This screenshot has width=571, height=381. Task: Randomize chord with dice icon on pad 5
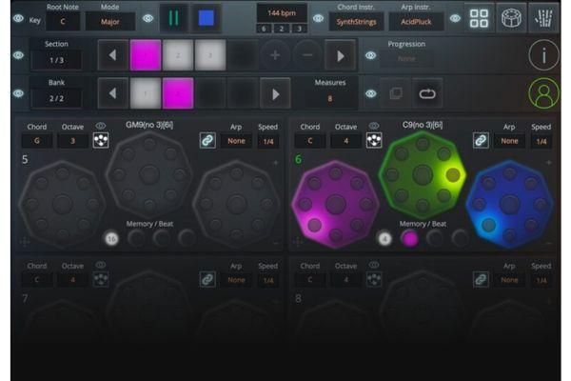click(x=100, y=140)
